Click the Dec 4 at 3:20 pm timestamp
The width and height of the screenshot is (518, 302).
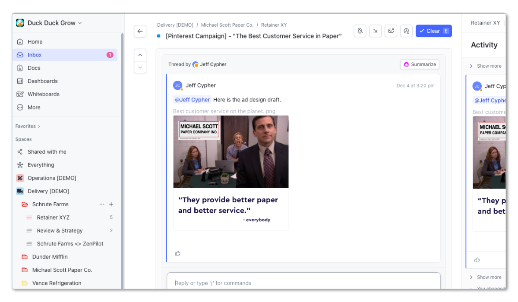click(416, 85)
